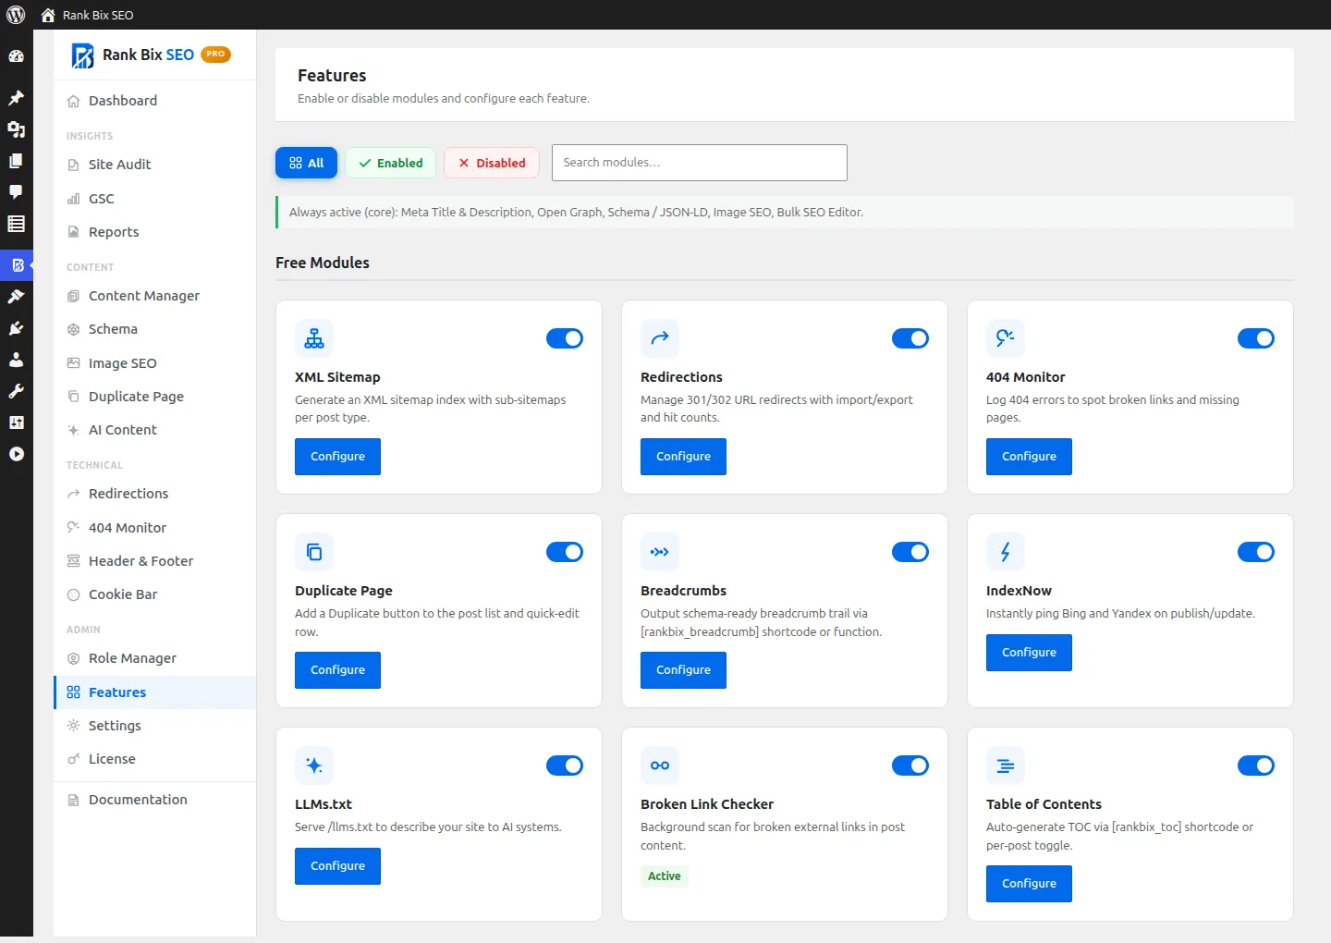Turn off the IndexNow toggle
This screenshot has height=943, width=1331.
coord(1256,552)
